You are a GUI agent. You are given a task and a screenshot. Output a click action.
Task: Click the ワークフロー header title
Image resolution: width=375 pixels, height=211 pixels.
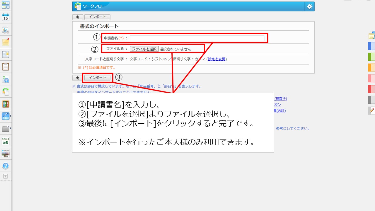94,6
